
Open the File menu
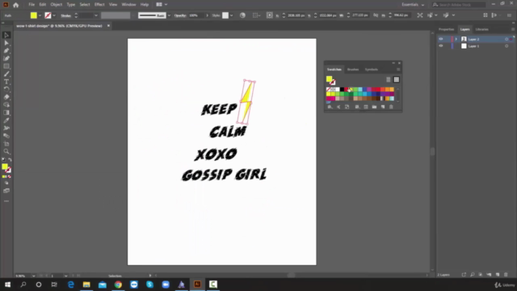32,5
